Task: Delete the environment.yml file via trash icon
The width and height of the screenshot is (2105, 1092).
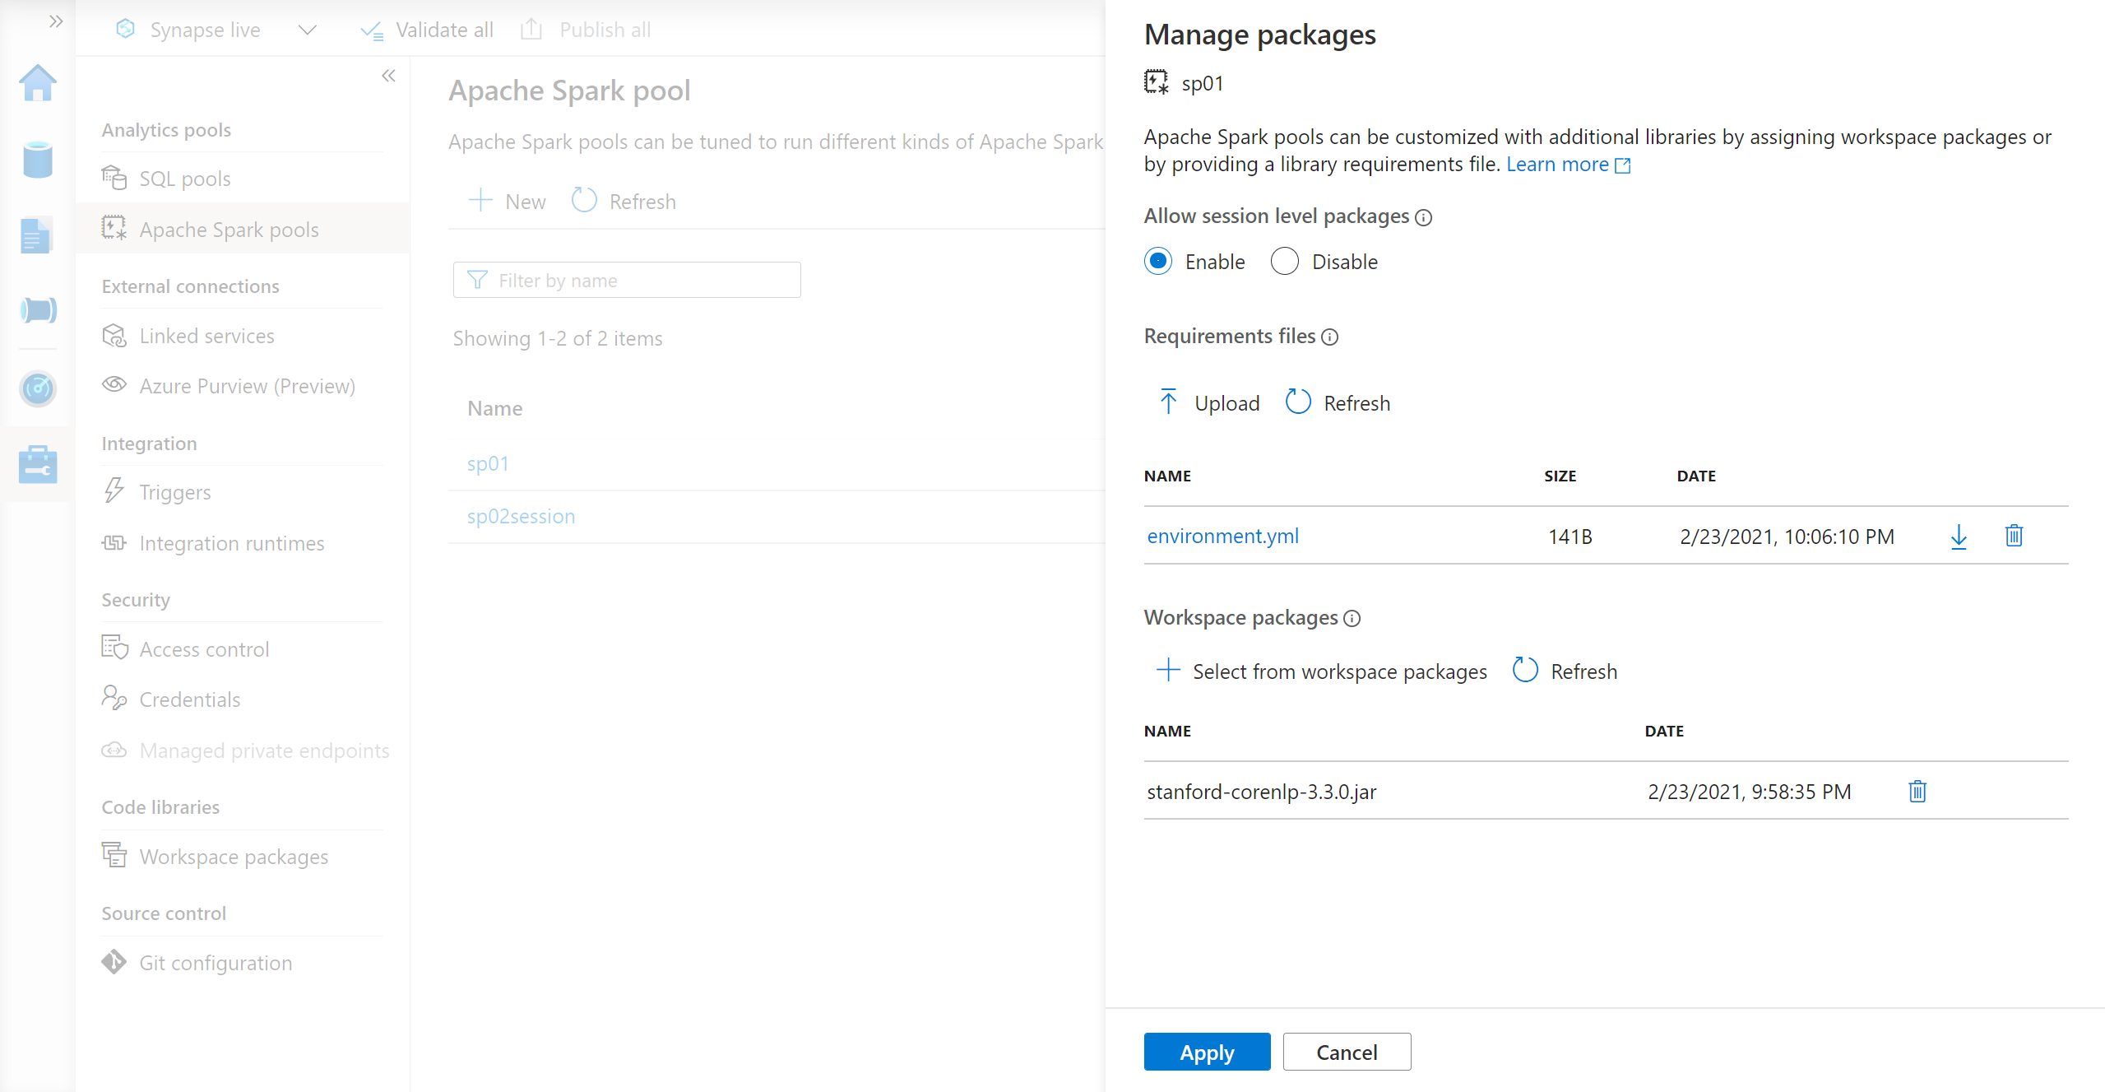Action: click(2014, 537)
